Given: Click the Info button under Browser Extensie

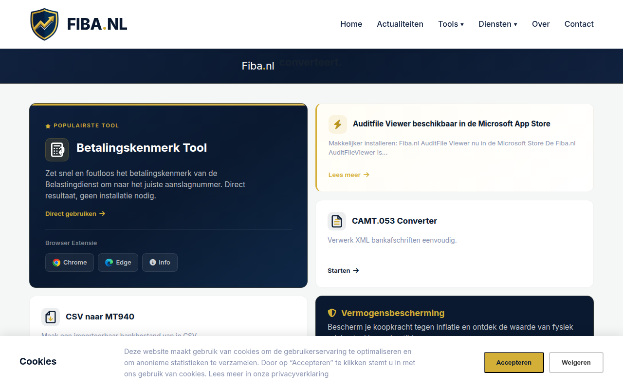Looking at the screenshot, I should pos(160,263).
